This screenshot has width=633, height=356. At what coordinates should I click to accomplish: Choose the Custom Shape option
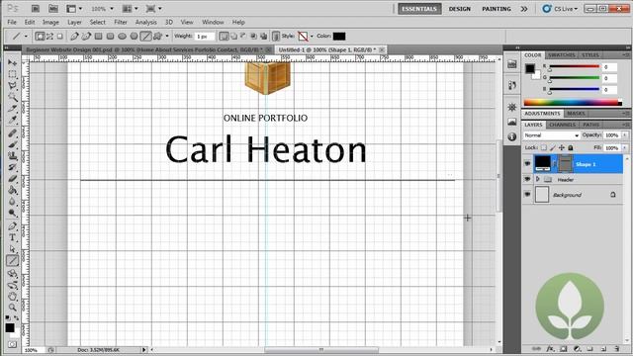[x=157, y=37]
